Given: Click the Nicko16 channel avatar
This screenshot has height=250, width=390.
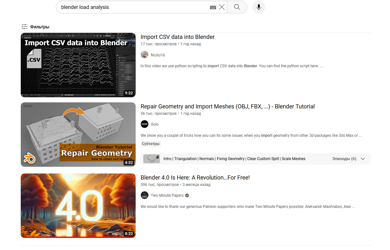Looking at the screenshot, I should pos(145,55).
